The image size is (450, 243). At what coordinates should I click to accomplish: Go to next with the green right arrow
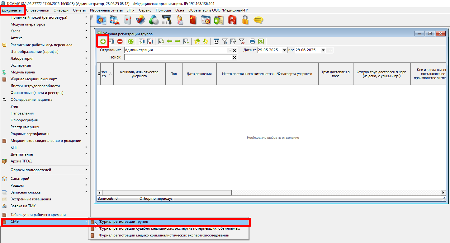(178, 41)
